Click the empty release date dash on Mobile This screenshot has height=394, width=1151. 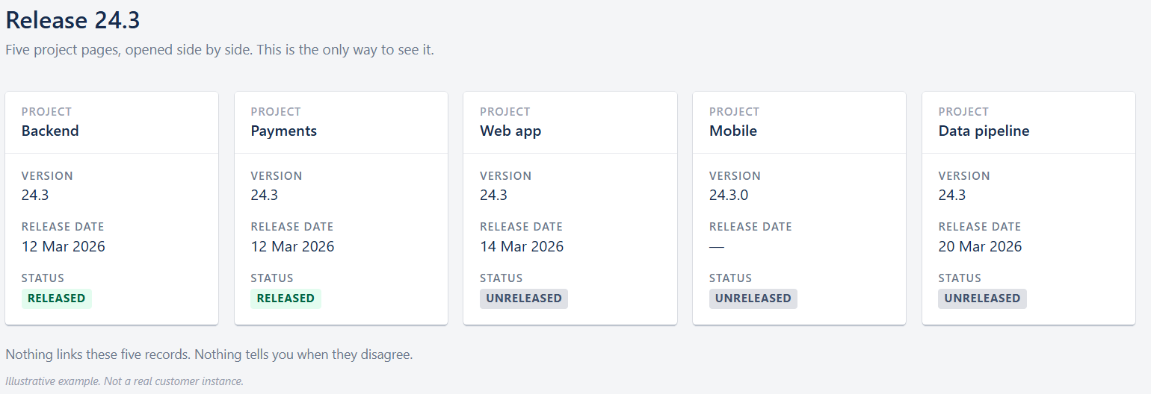click(717, 246)
